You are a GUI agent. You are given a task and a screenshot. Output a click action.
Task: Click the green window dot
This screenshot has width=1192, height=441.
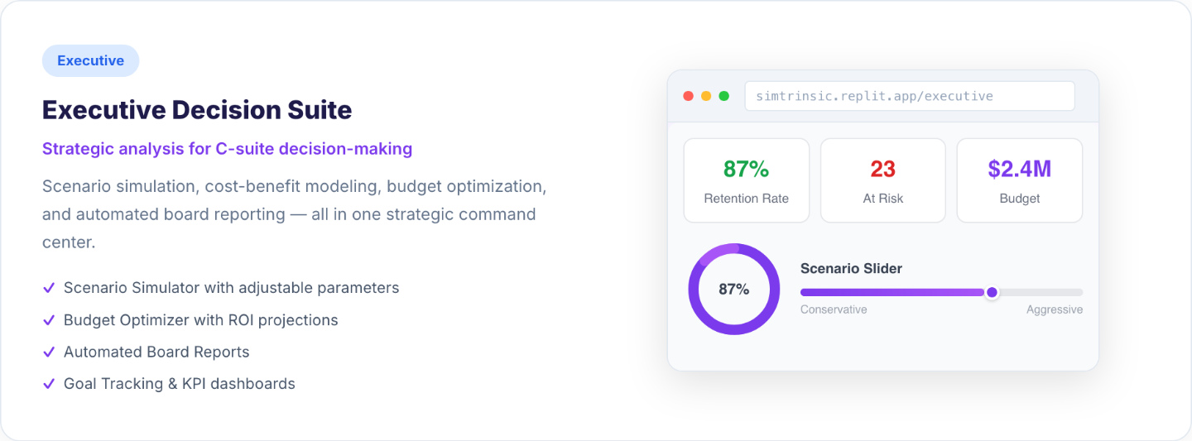pyautogui.click(x=724, y=96)
